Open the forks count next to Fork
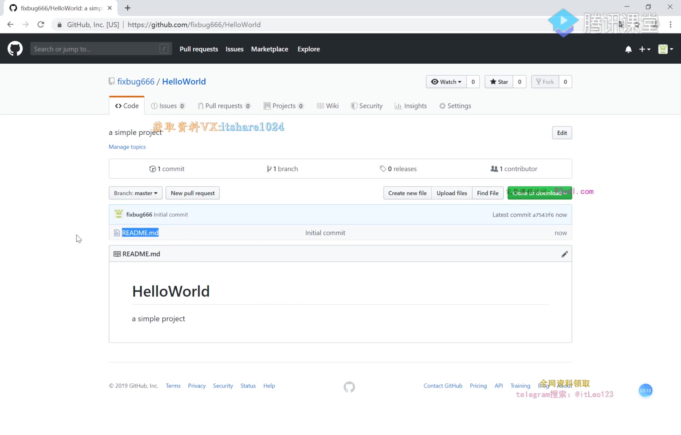Screen dimensions: 681x435 coord(565,82)
